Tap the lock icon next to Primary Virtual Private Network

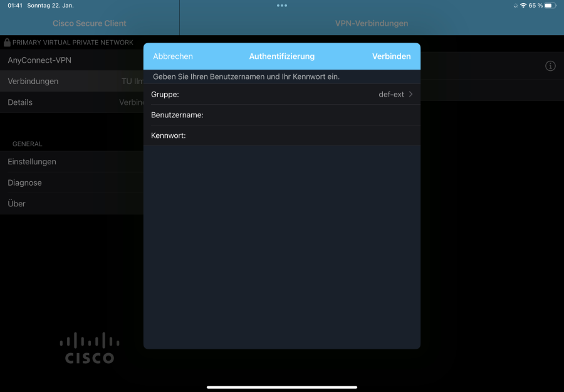point(7,42)
